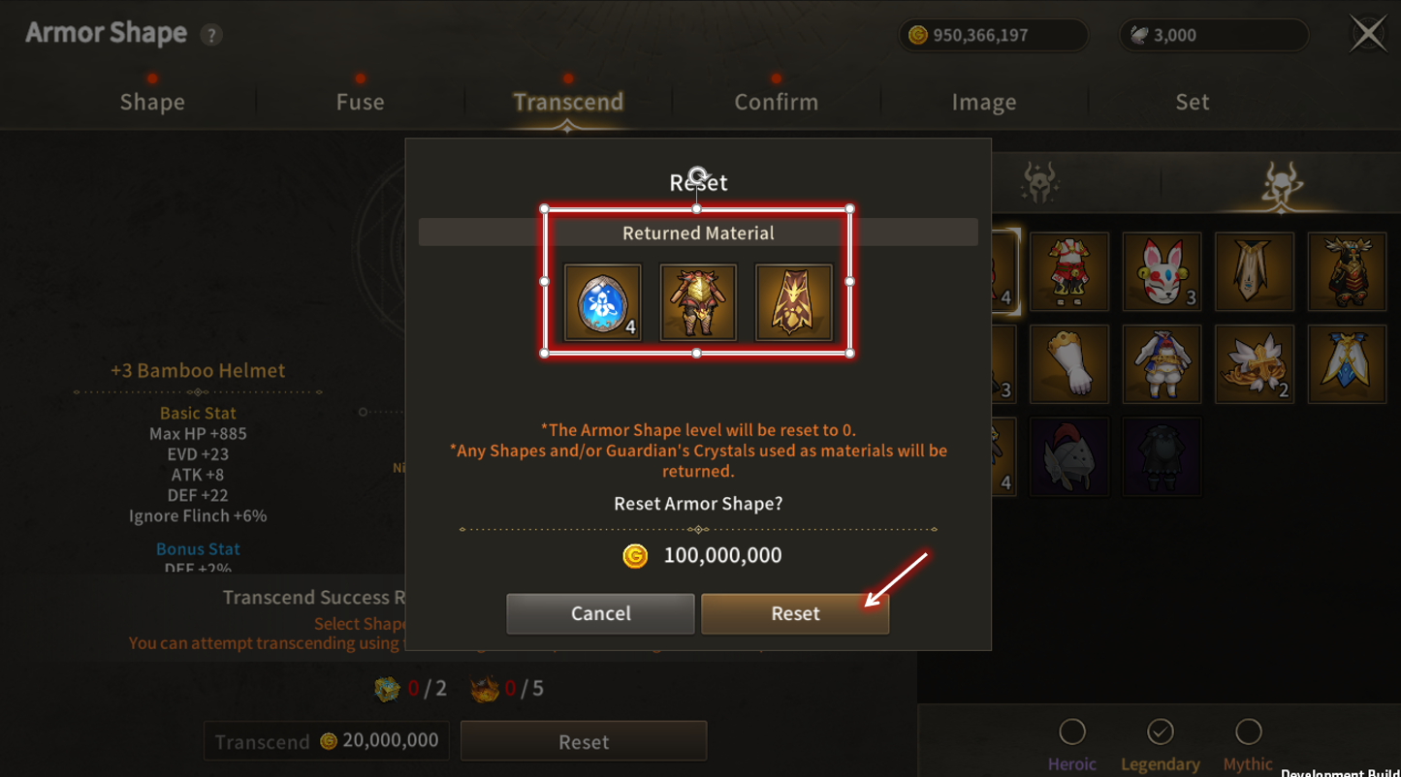
Task: Select the fox mask shape item
Action: click(x=1162, y=271)
